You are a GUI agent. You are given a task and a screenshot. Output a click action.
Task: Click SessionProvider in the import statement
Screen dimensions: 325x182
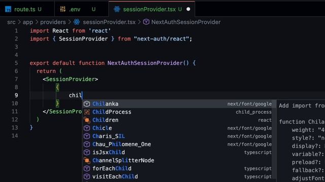(x=83, y=39)
